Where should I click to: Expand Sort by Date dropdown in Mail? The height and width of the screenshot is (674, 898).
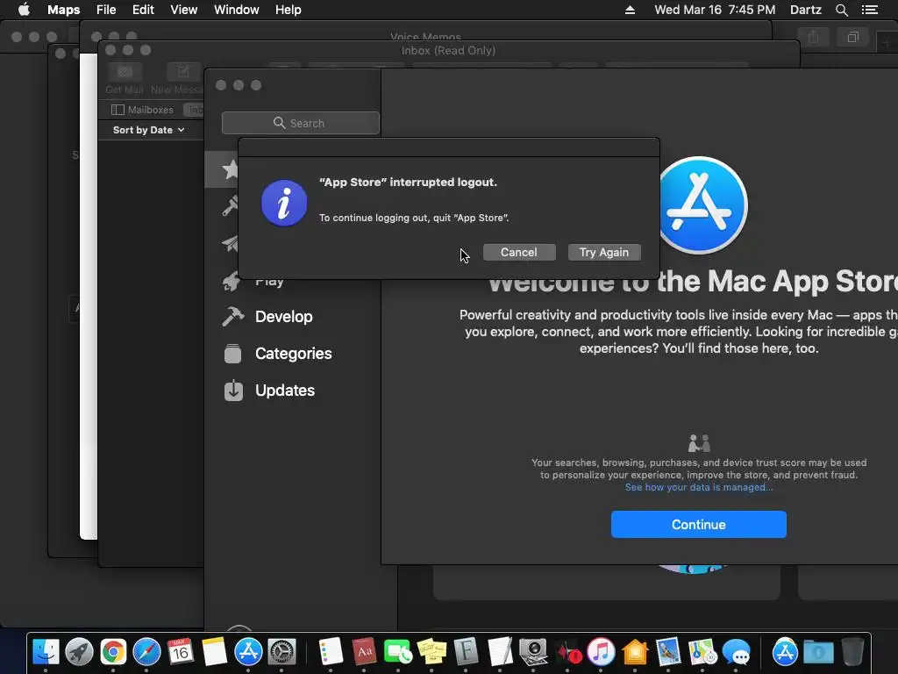148,130
